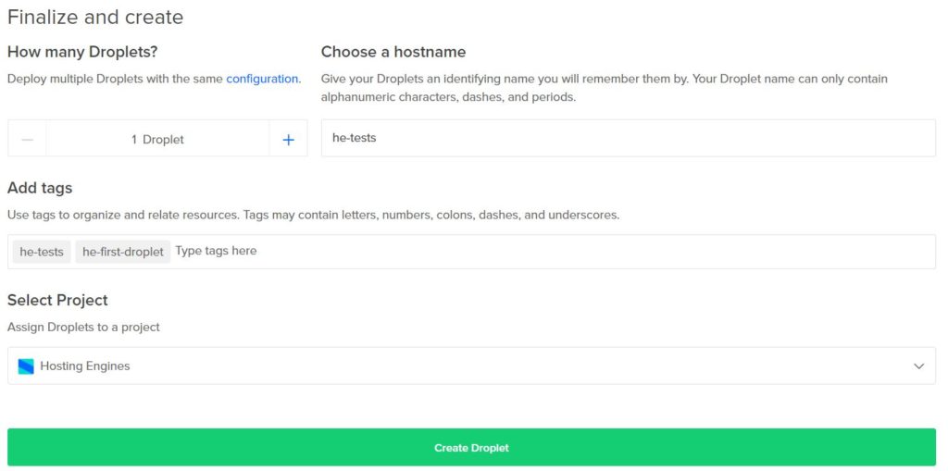Open the Hosting Engines project selector
This screenshot has height=471, width=948.
click(471, 366)
